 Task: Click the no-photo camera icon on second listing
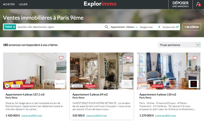(127, 84)
